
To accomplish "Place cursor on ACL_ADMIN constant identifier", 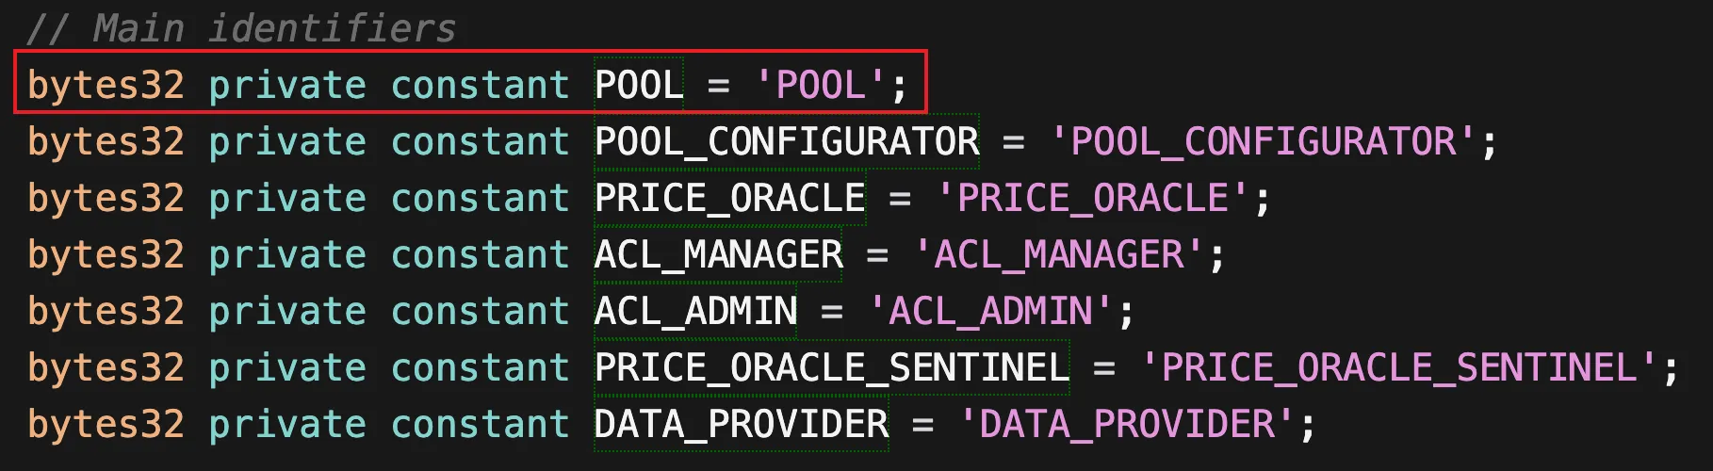I will point(696,311).
